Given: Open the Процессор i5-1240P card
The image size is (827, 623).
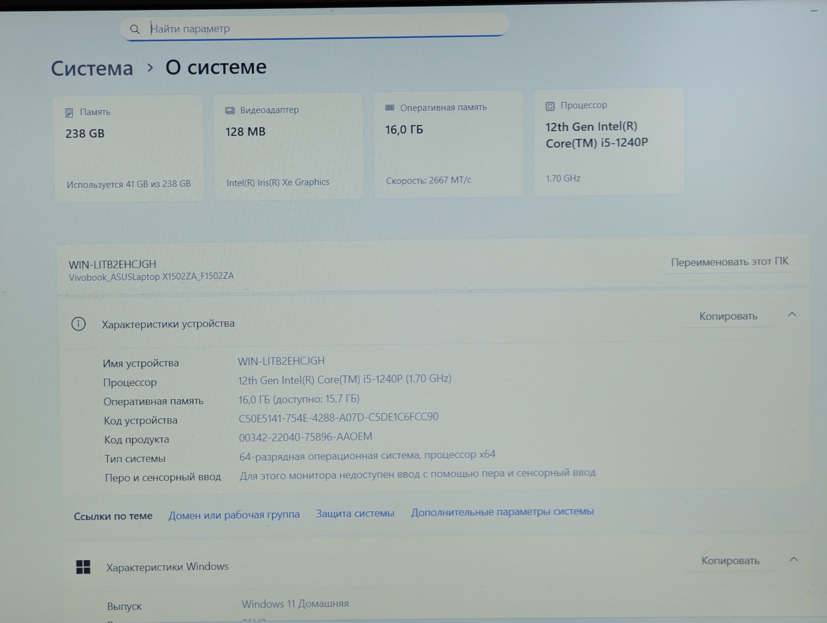Looking at the screenshot, I should (609, 141).
